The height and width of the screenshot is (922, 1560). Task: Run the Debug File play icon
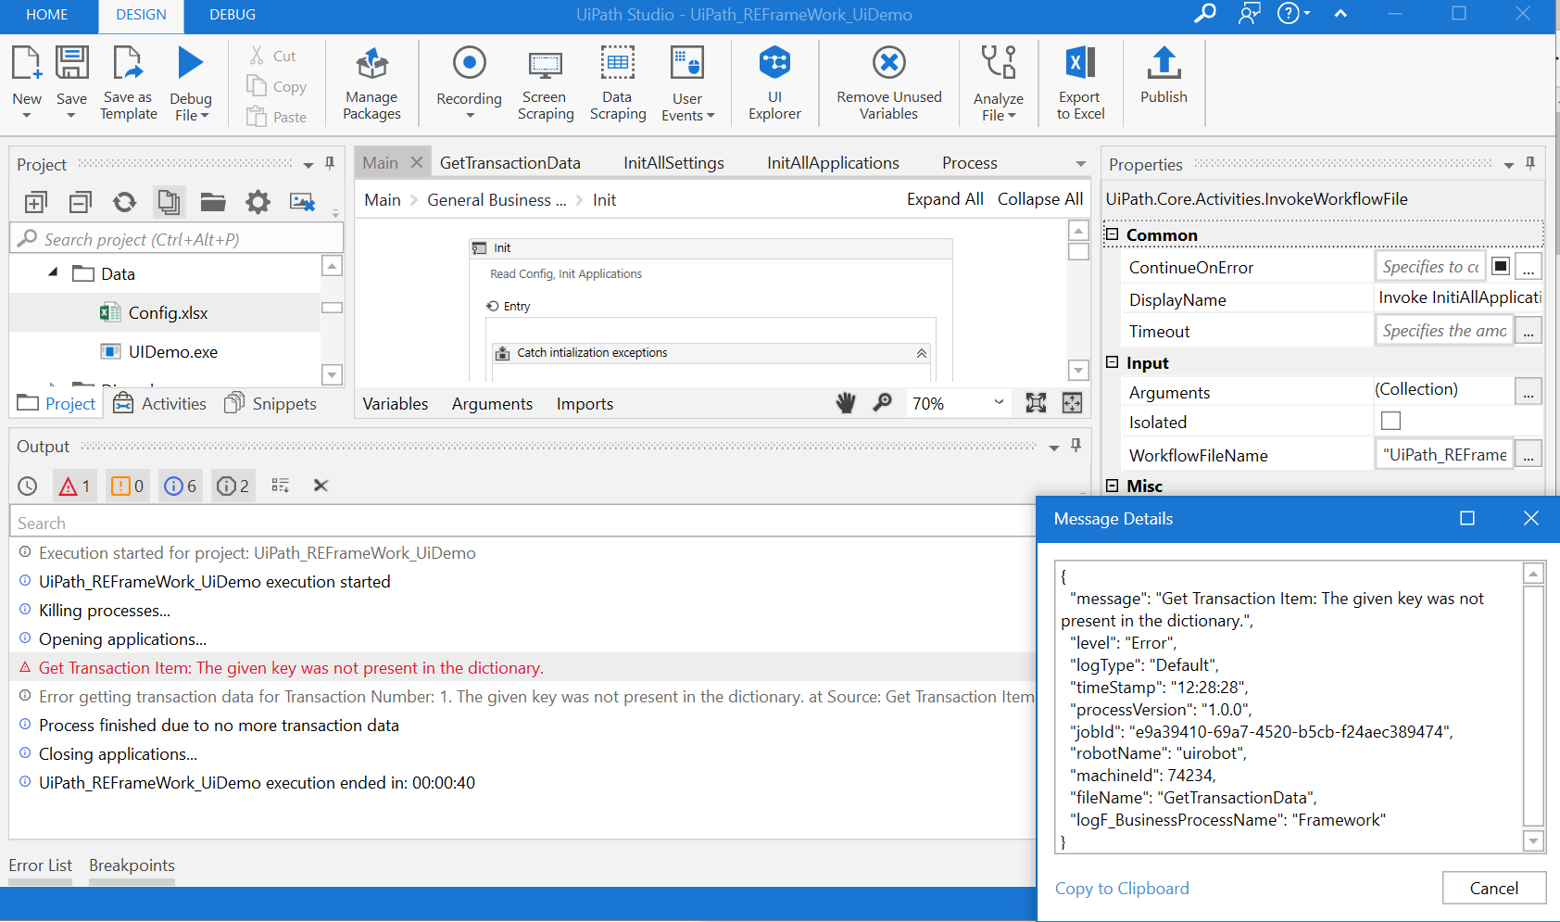click(x=191, y=63)
